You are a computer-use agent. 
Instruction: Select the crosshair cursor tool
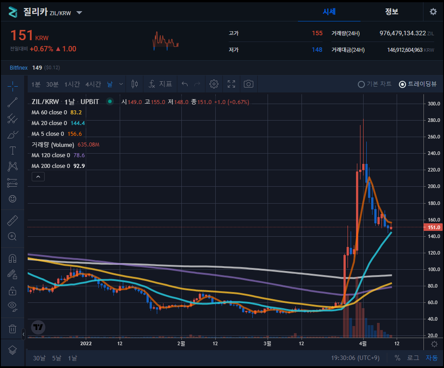click(x=13, y=86)
